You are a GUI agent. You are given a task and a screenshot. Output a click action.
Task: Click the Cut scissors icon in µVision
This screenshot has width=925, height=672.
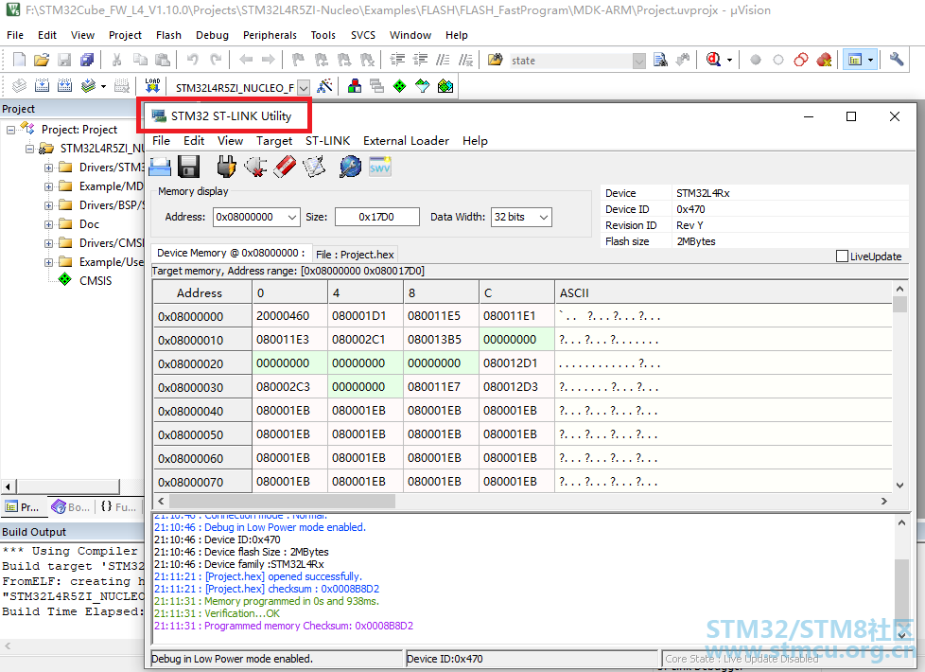coord(116,60)
